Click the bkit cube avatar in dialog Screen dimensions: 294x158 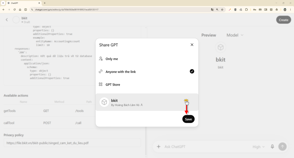point(104,102)
